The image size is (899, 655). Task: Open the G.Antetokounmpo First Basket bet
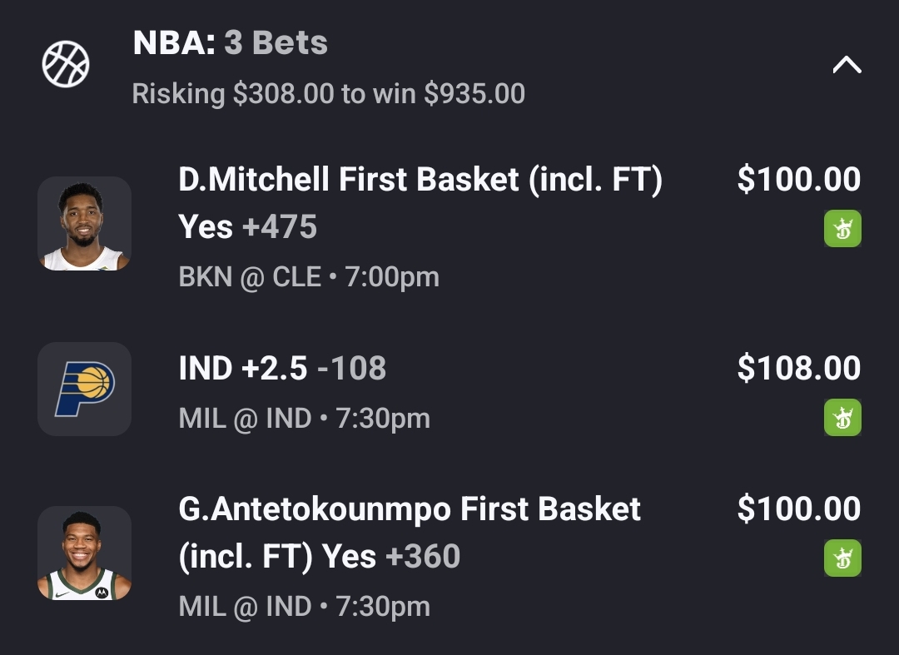(410, 509)
